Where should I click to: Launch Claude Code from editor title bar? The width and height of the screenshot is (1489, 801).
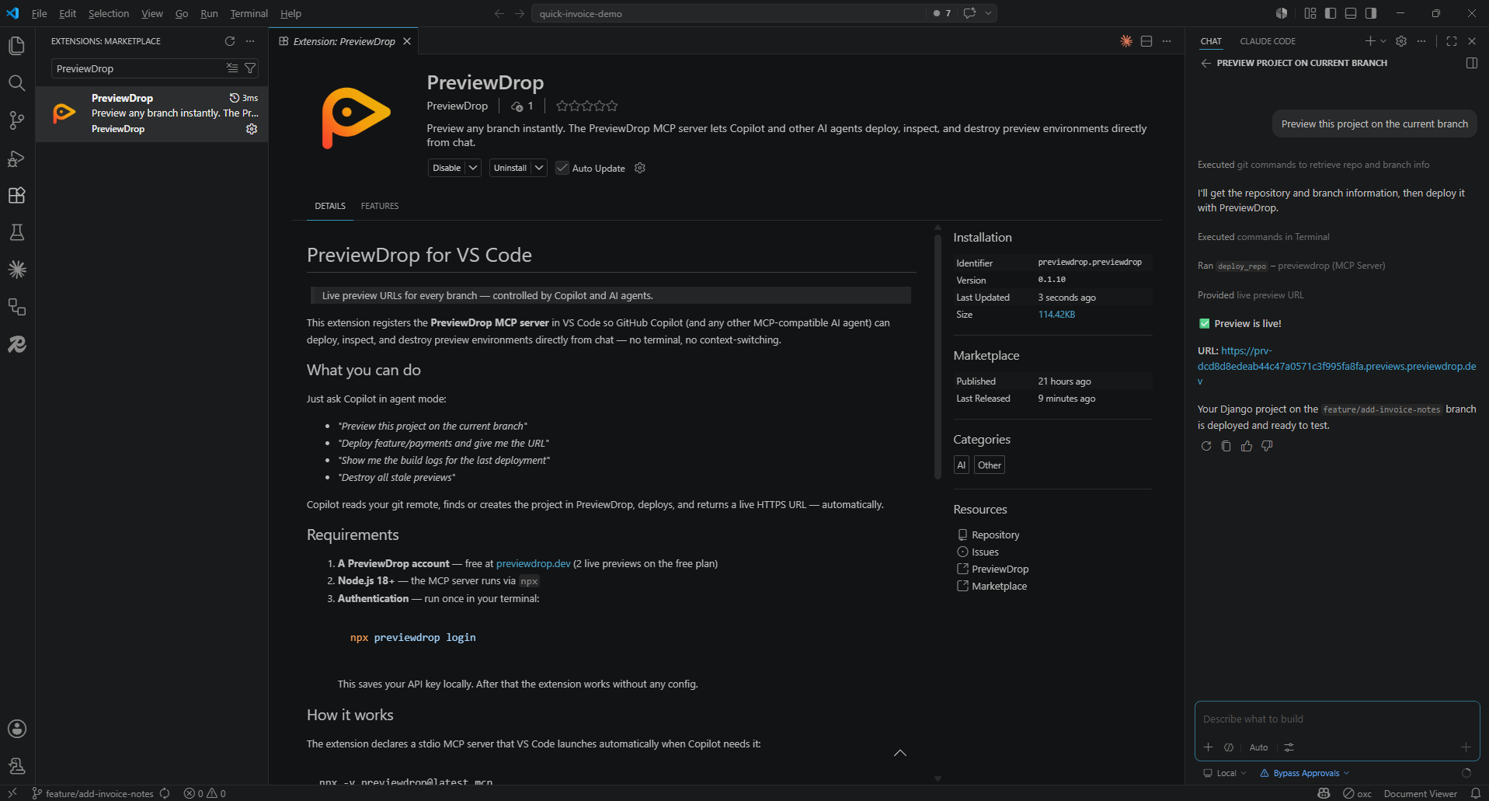[x=1126, y=41]
